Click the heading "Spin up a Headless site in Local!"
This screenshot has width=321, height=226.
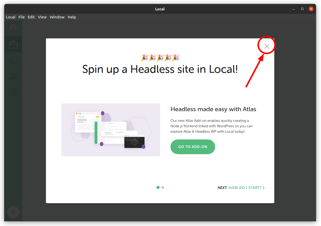[x=160, y=69]
